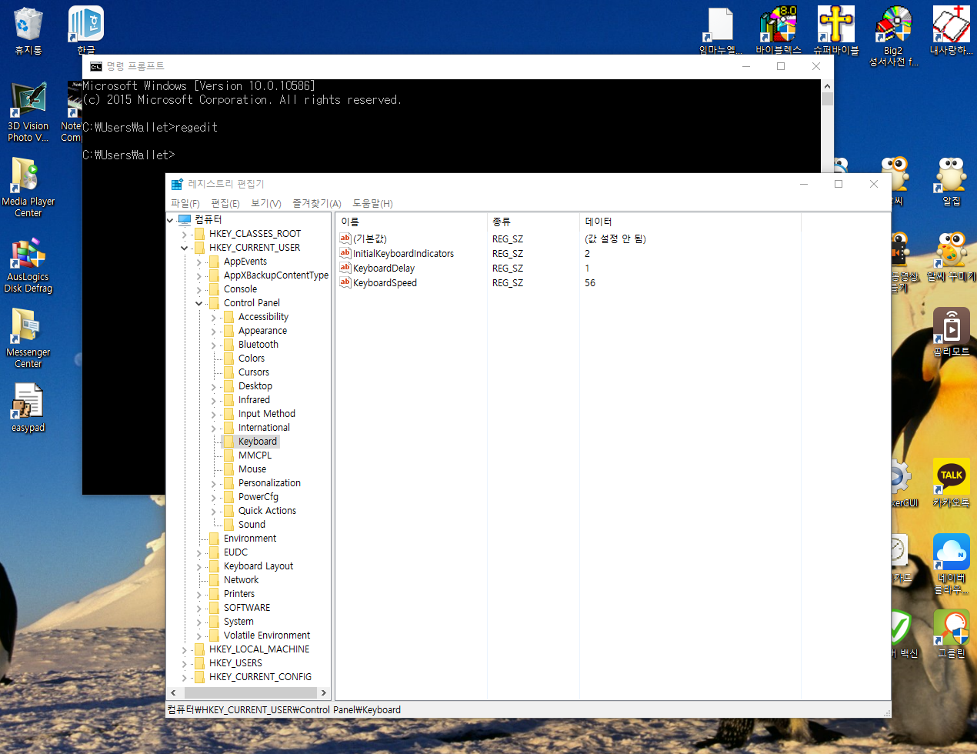
Task: Open 고클린 desktop icon
Action: (x=951, y=634)
